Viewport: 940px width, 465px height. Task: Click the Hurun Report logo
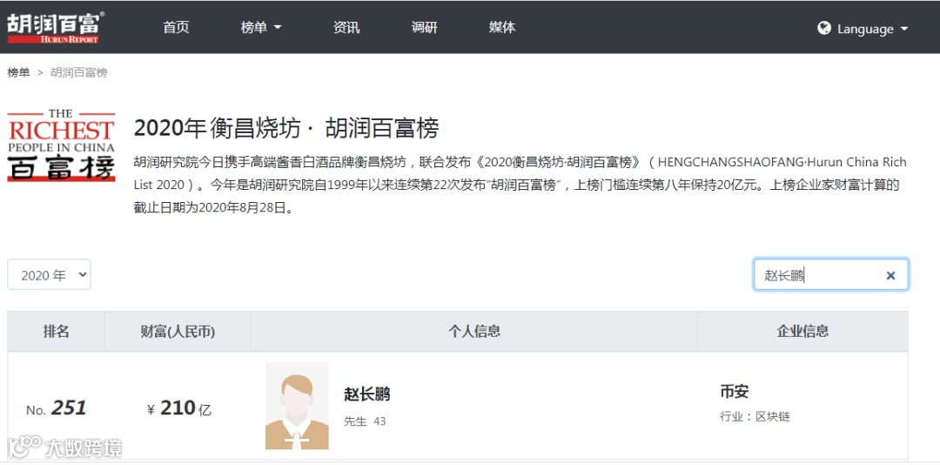click(x=55, y=27)
